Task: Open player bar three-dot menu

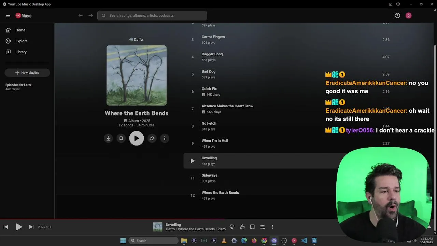Action: [272, 227]
